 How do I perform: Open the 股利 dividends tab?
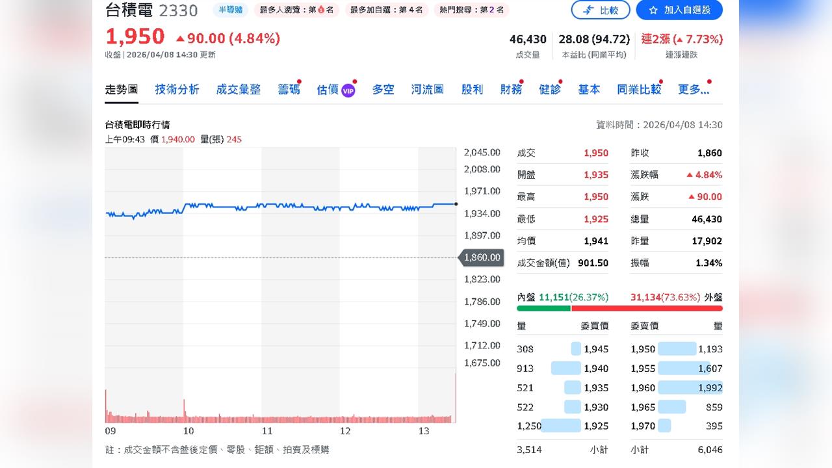(x=472, y=90)
